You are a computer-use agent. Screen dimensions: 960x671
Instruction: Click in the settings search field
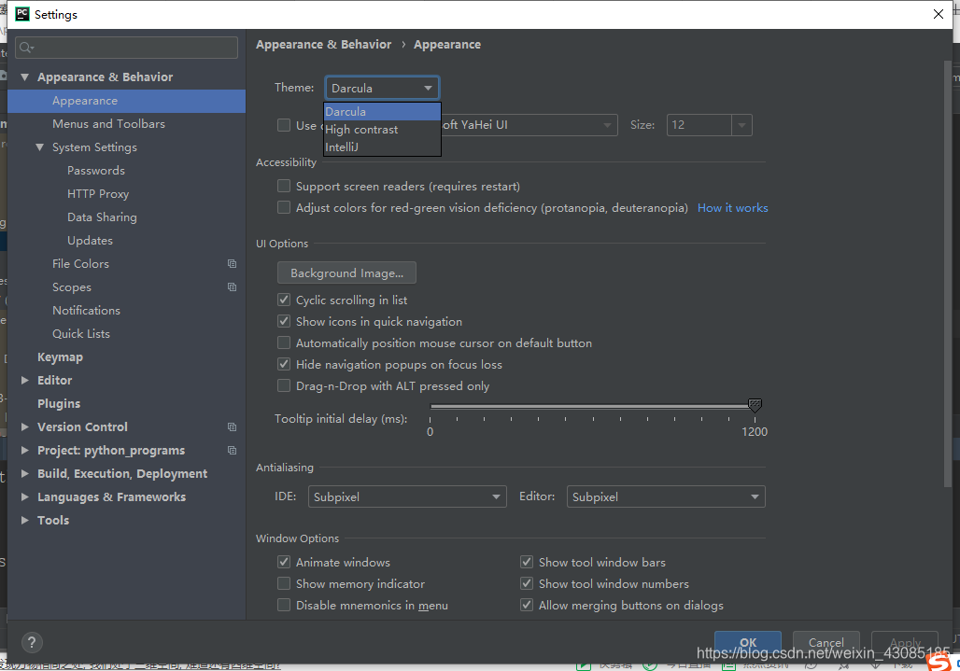pyautogui.click(x=127, y=48)
